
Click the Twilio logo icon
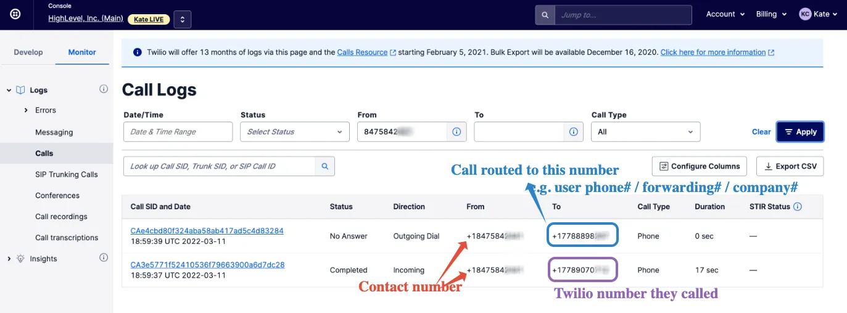[15, 14]
